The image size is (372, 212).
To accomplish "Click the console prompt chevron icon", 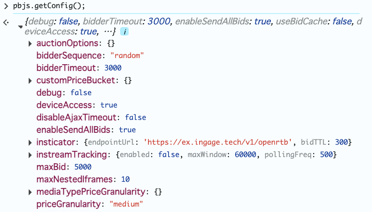I will pos(6,6).
